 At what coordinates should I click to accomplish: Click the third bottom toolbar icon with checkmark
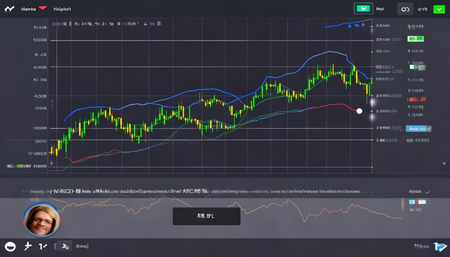coord(43,247)
